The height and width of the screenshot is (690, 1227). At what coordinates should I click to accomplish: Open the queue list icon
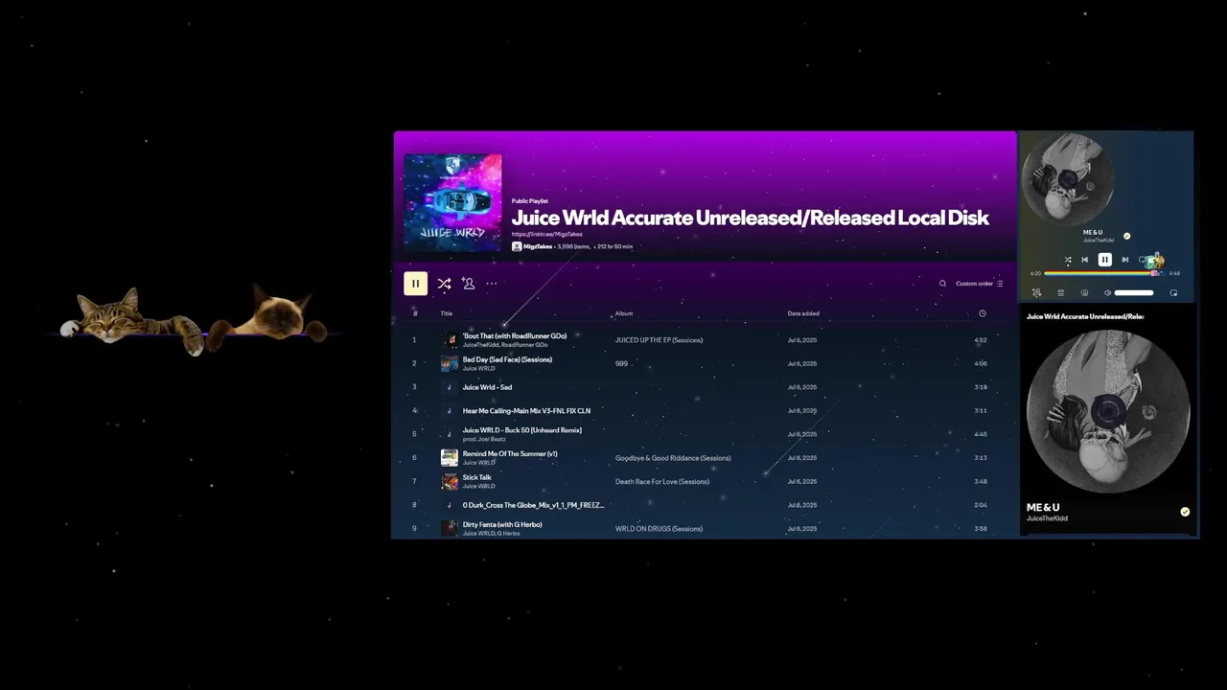[x=1060, y=292]
